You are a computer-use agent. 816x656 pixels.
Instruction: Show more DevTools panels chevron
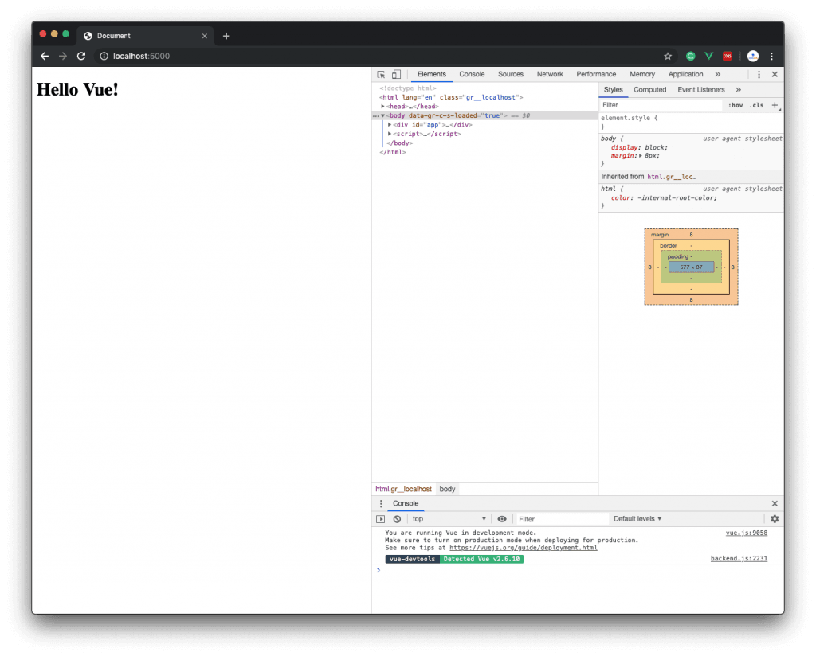pos(718,74)
